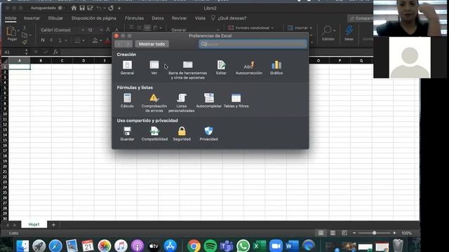The height and width of the screenshot is (252, 449).
Task: Go forward in preferences navigation
Action: tap(128, 44)
